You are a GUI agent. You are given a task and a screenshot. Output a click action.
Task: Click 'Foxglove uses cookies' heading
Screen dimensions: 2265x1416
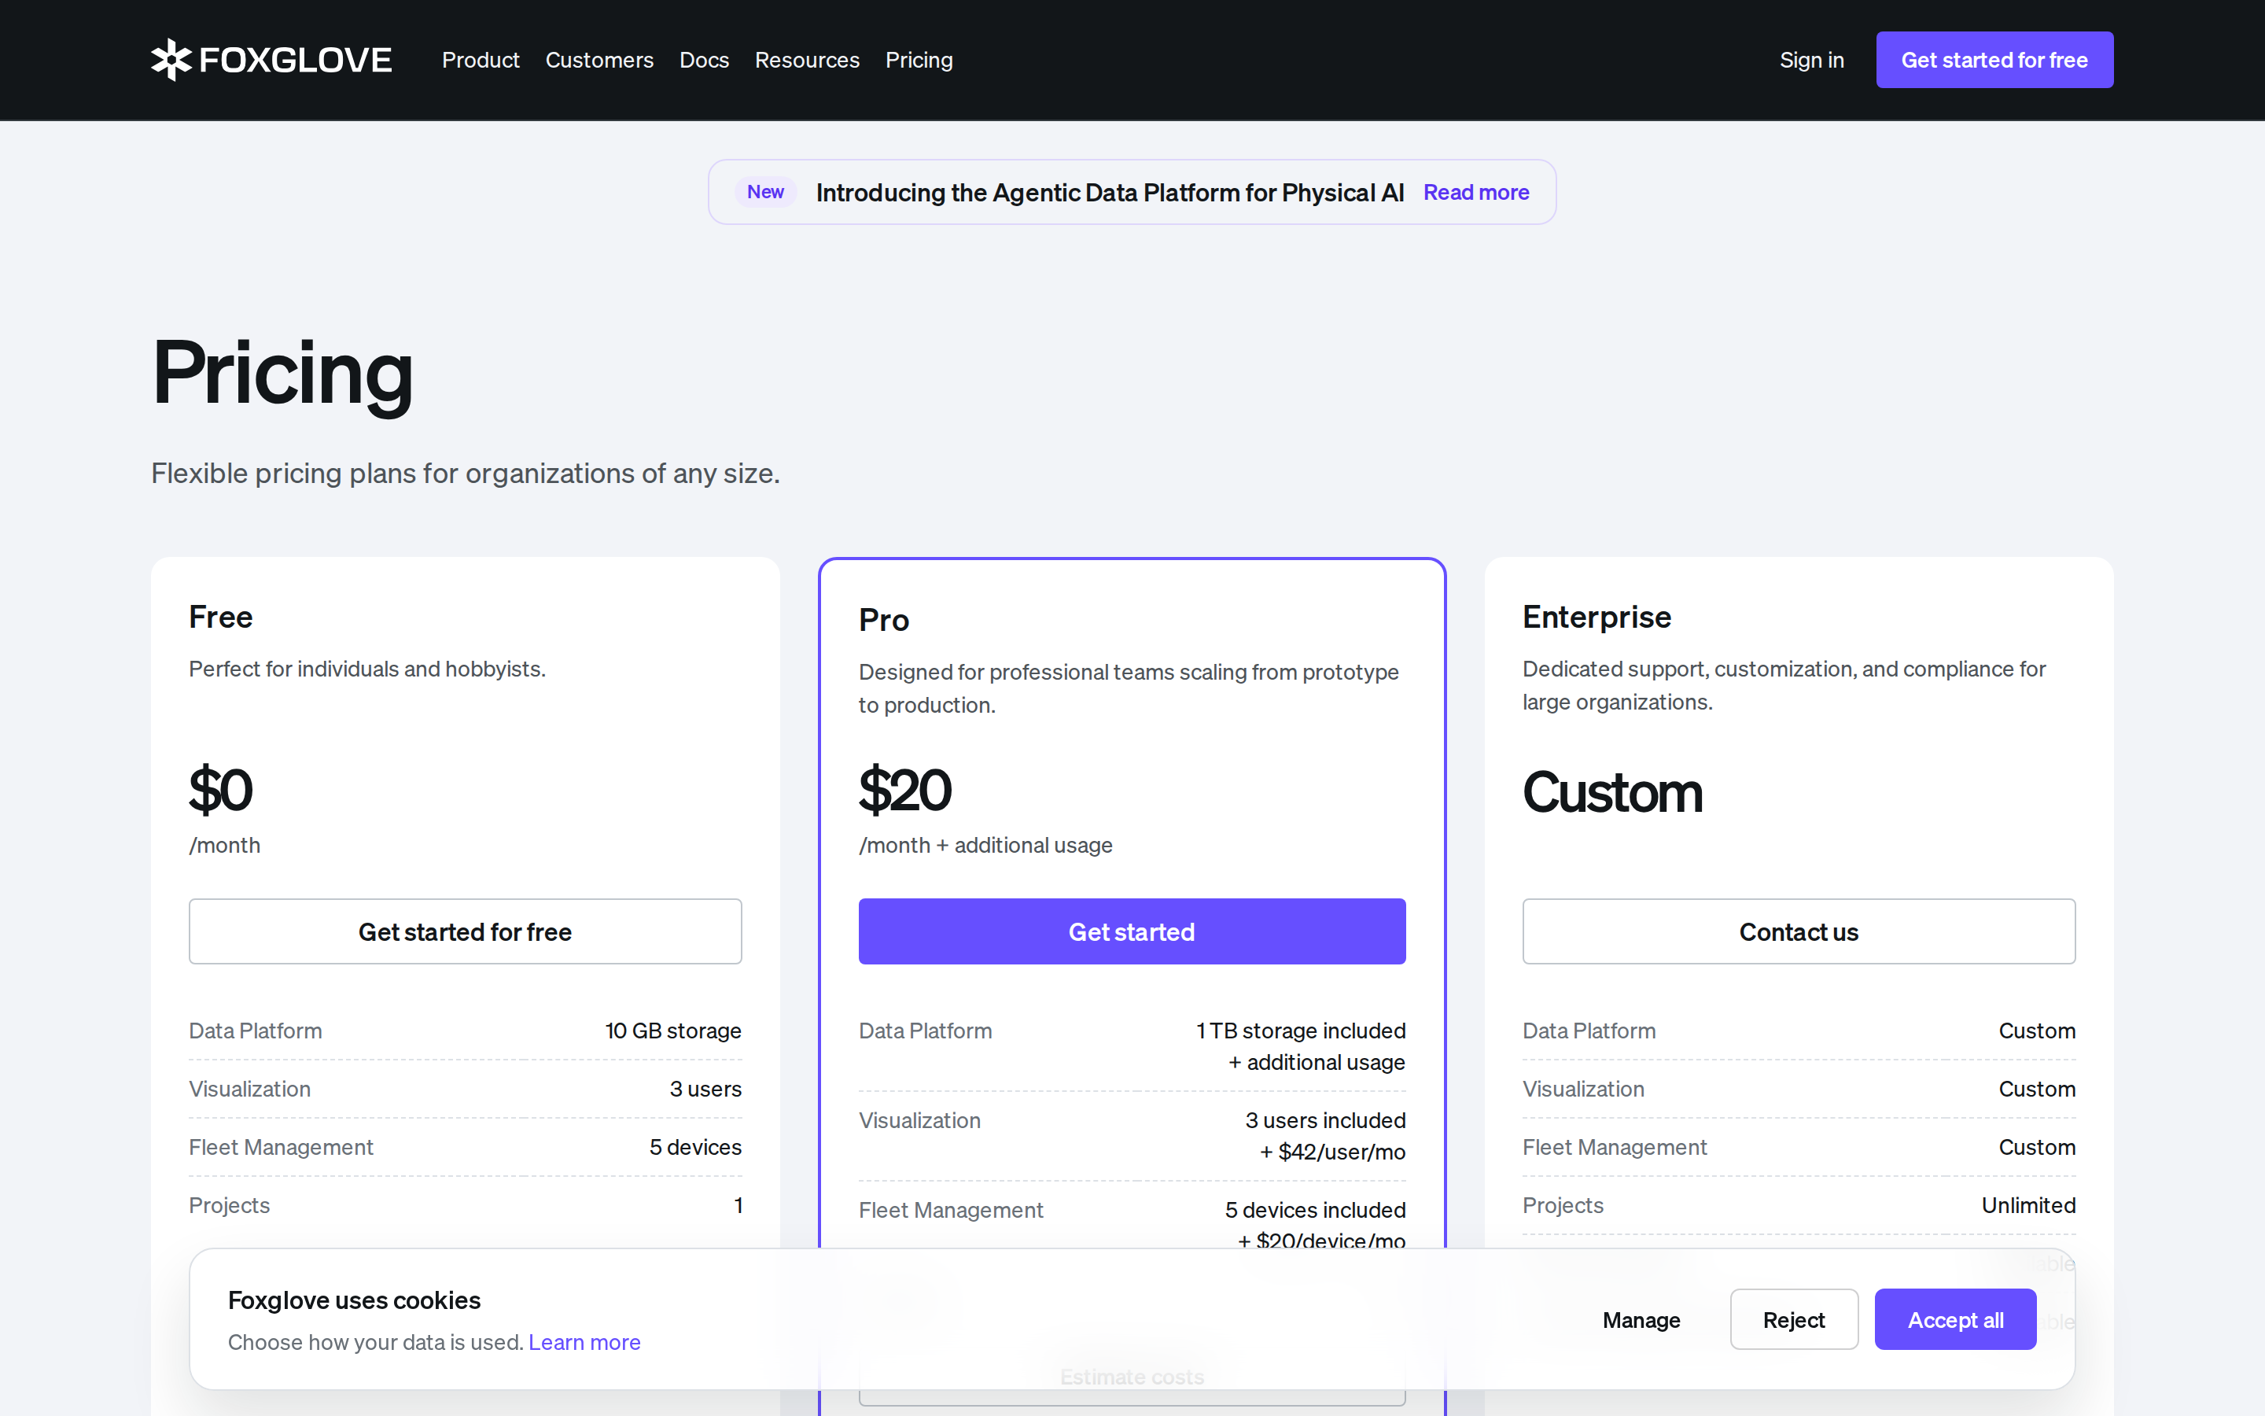(354, 1300)
